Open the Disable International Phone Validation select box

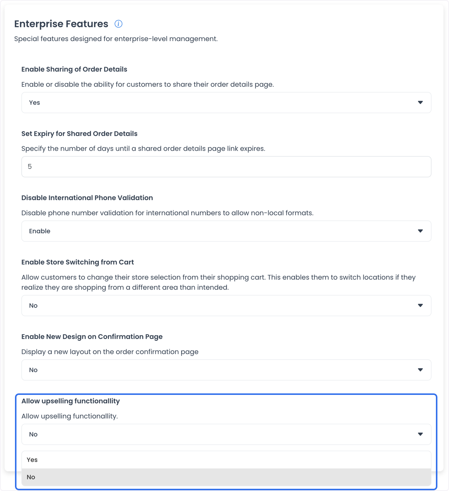[226, 231]
